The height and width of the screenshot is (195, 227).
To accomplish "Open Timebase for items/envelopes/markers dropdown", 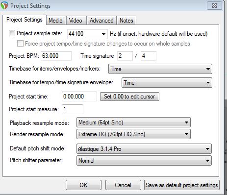I will pyautogui.click(x=160, y=69).
